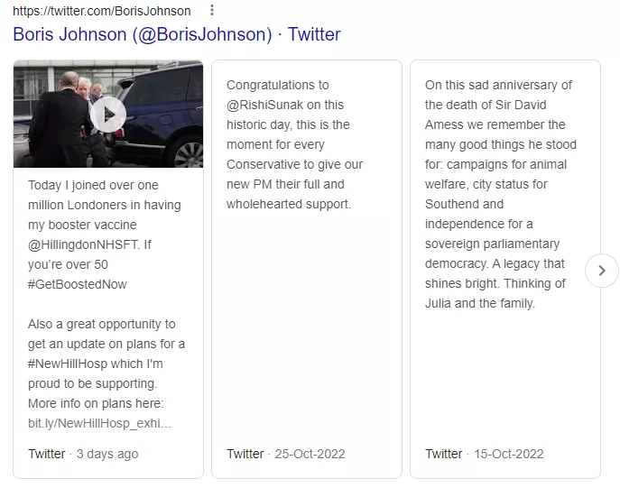Click the #GetBoostedNow hashtag
This screenshot has height=488, width=620.
[x=77, y=284]
